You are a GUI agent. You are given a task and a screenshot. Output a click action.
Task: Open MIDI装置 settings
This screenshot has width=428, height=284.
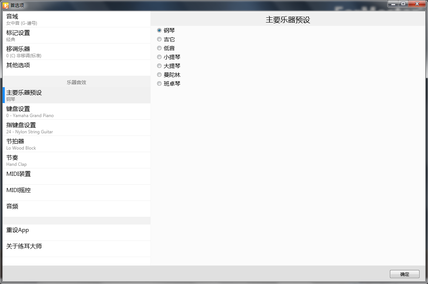click(x=77, y=177)
